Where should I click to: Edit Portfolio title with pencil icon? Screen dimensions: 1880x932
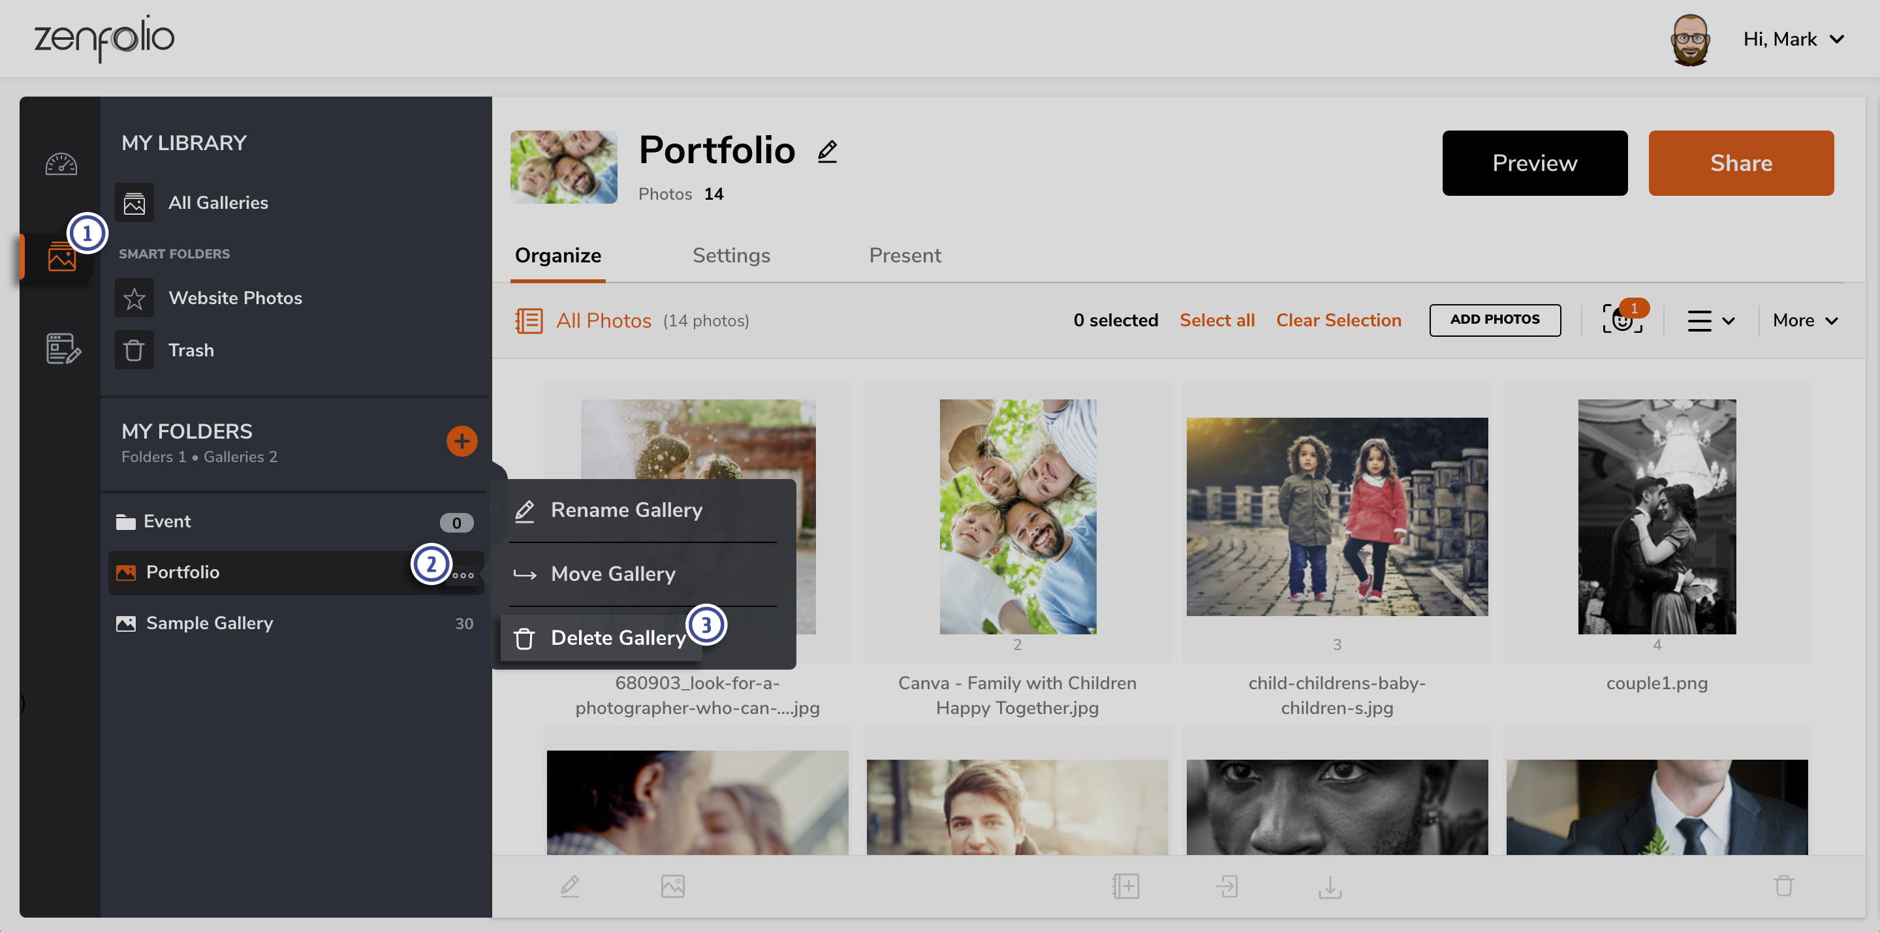tap(827, 151)
